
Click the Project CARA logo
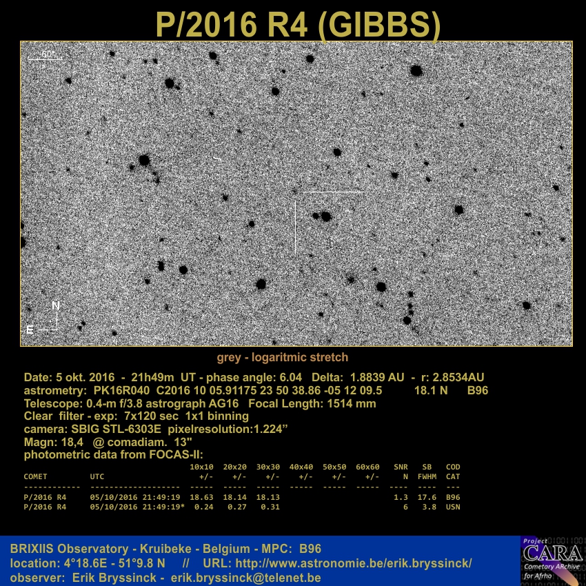[x=552, y=560]
